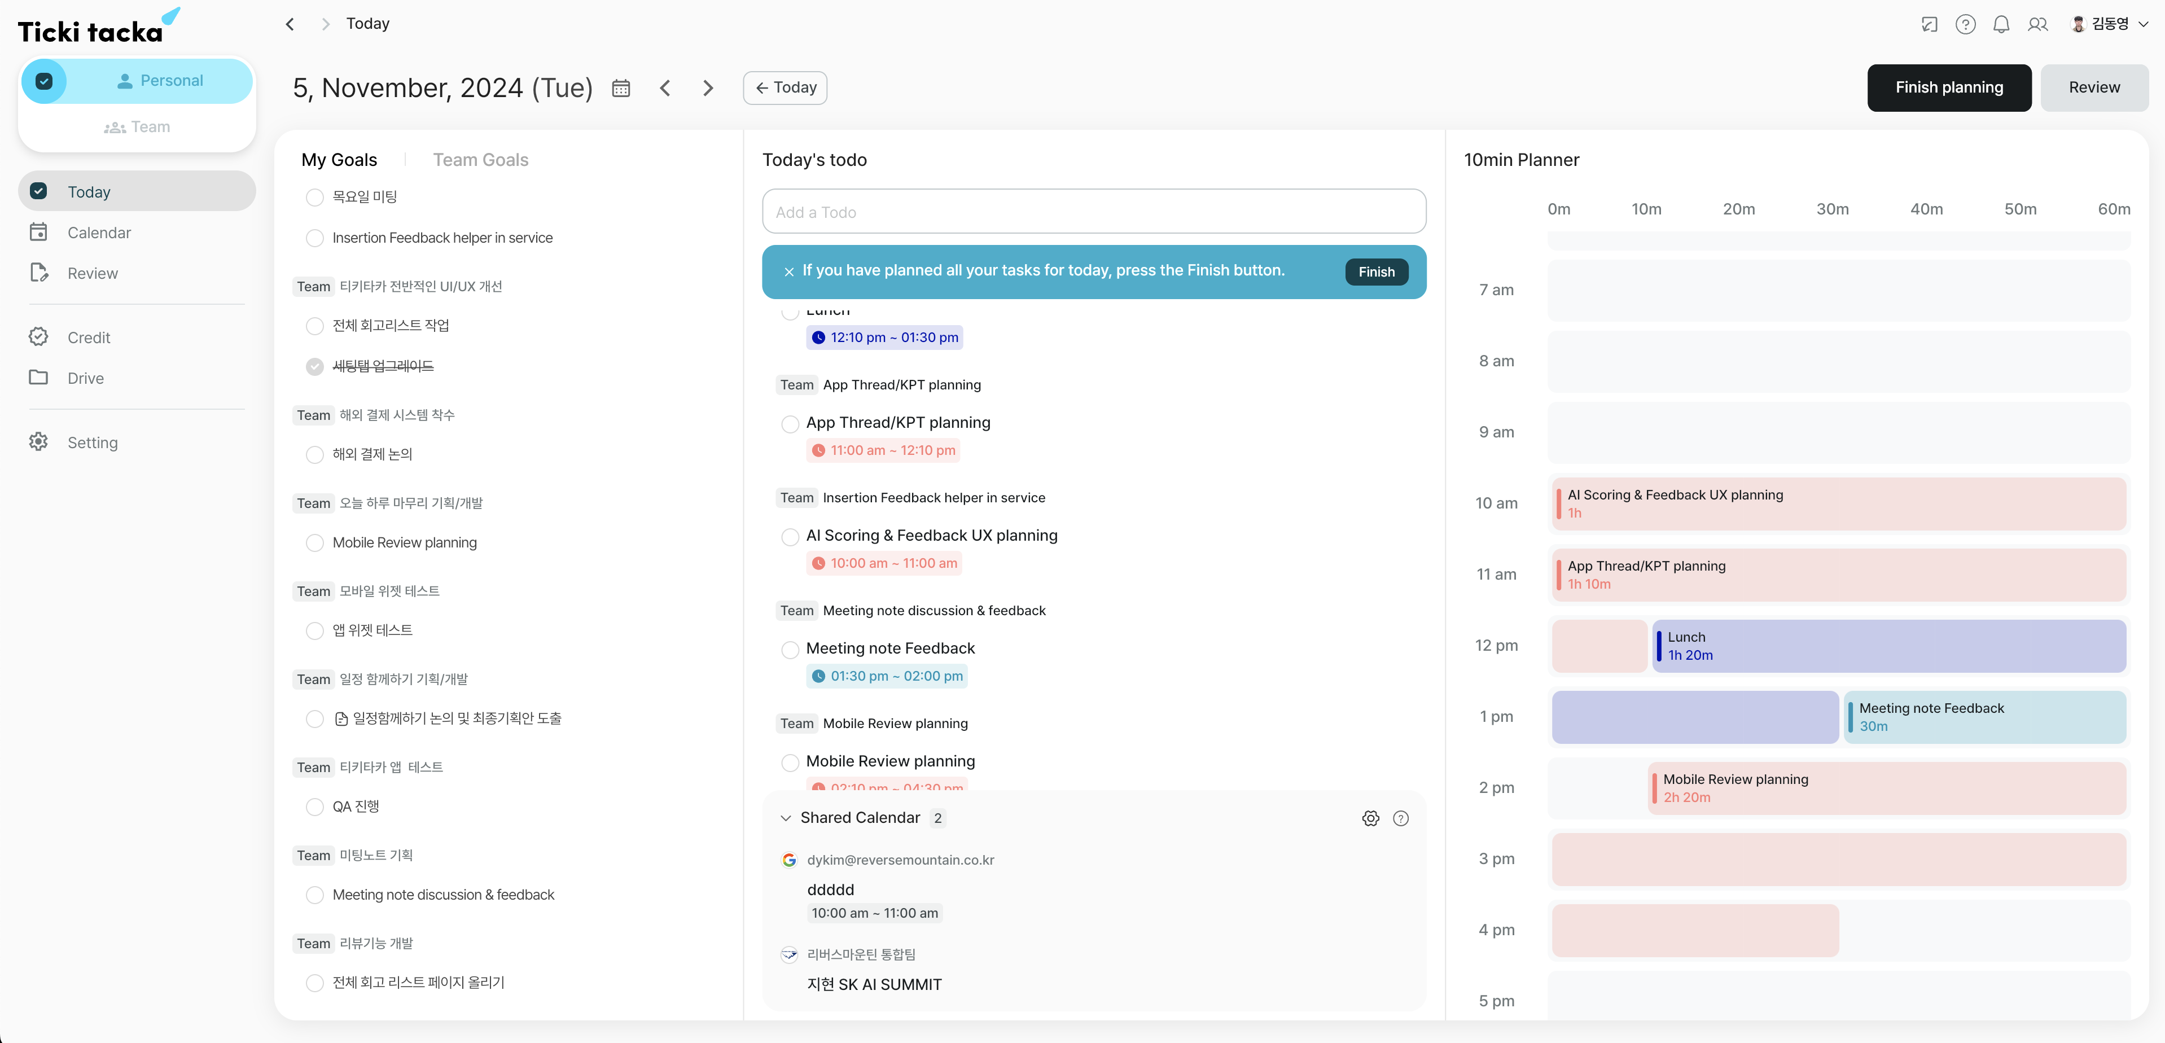Click user avatar 김동영
Viewport: 2165px width, 1043px height.
click(2078, 24)
